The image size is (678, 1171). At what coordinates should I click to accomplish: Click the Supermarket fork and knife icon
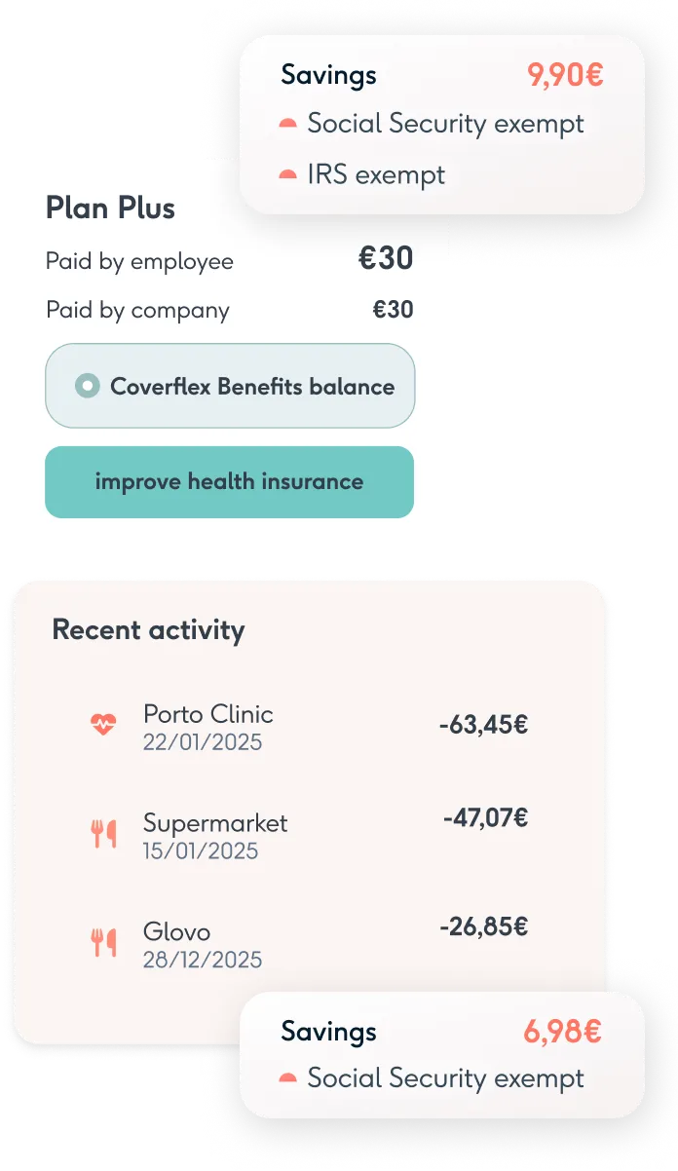[x=103, y=834]
